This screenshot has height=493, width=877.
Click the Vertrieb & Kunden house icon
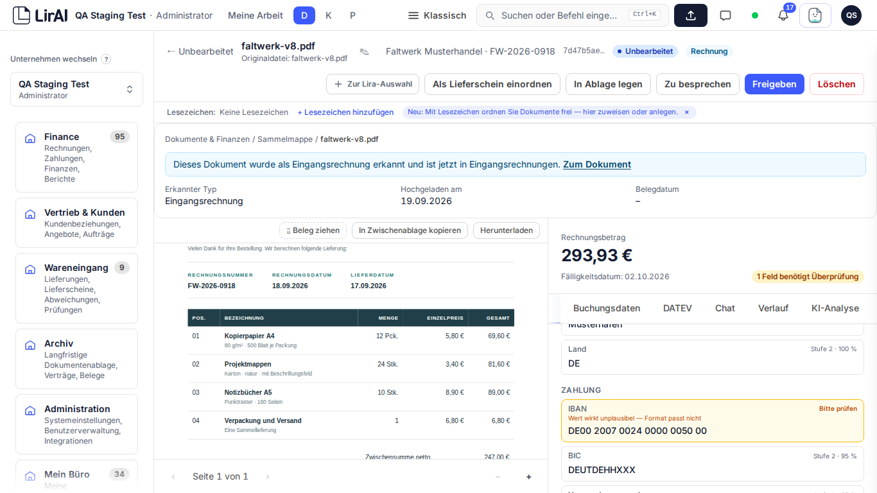click(30, 214)
